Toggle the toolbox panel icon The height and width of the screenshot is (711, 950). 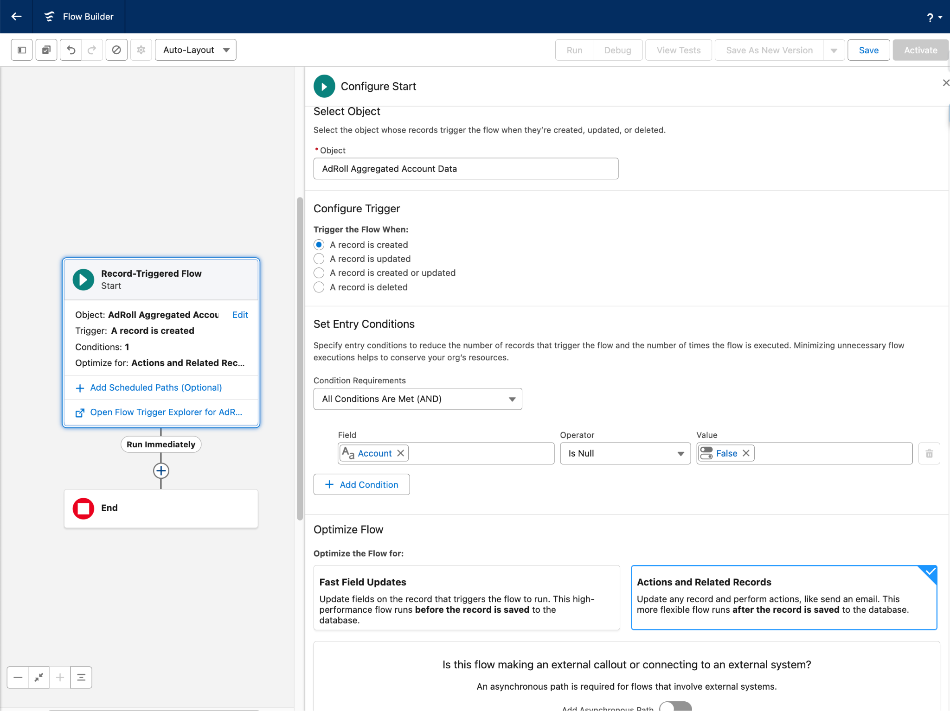(22, 50)
